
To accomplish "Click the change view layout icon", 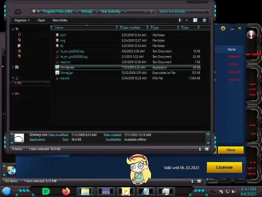I will (x=181, y=20).
